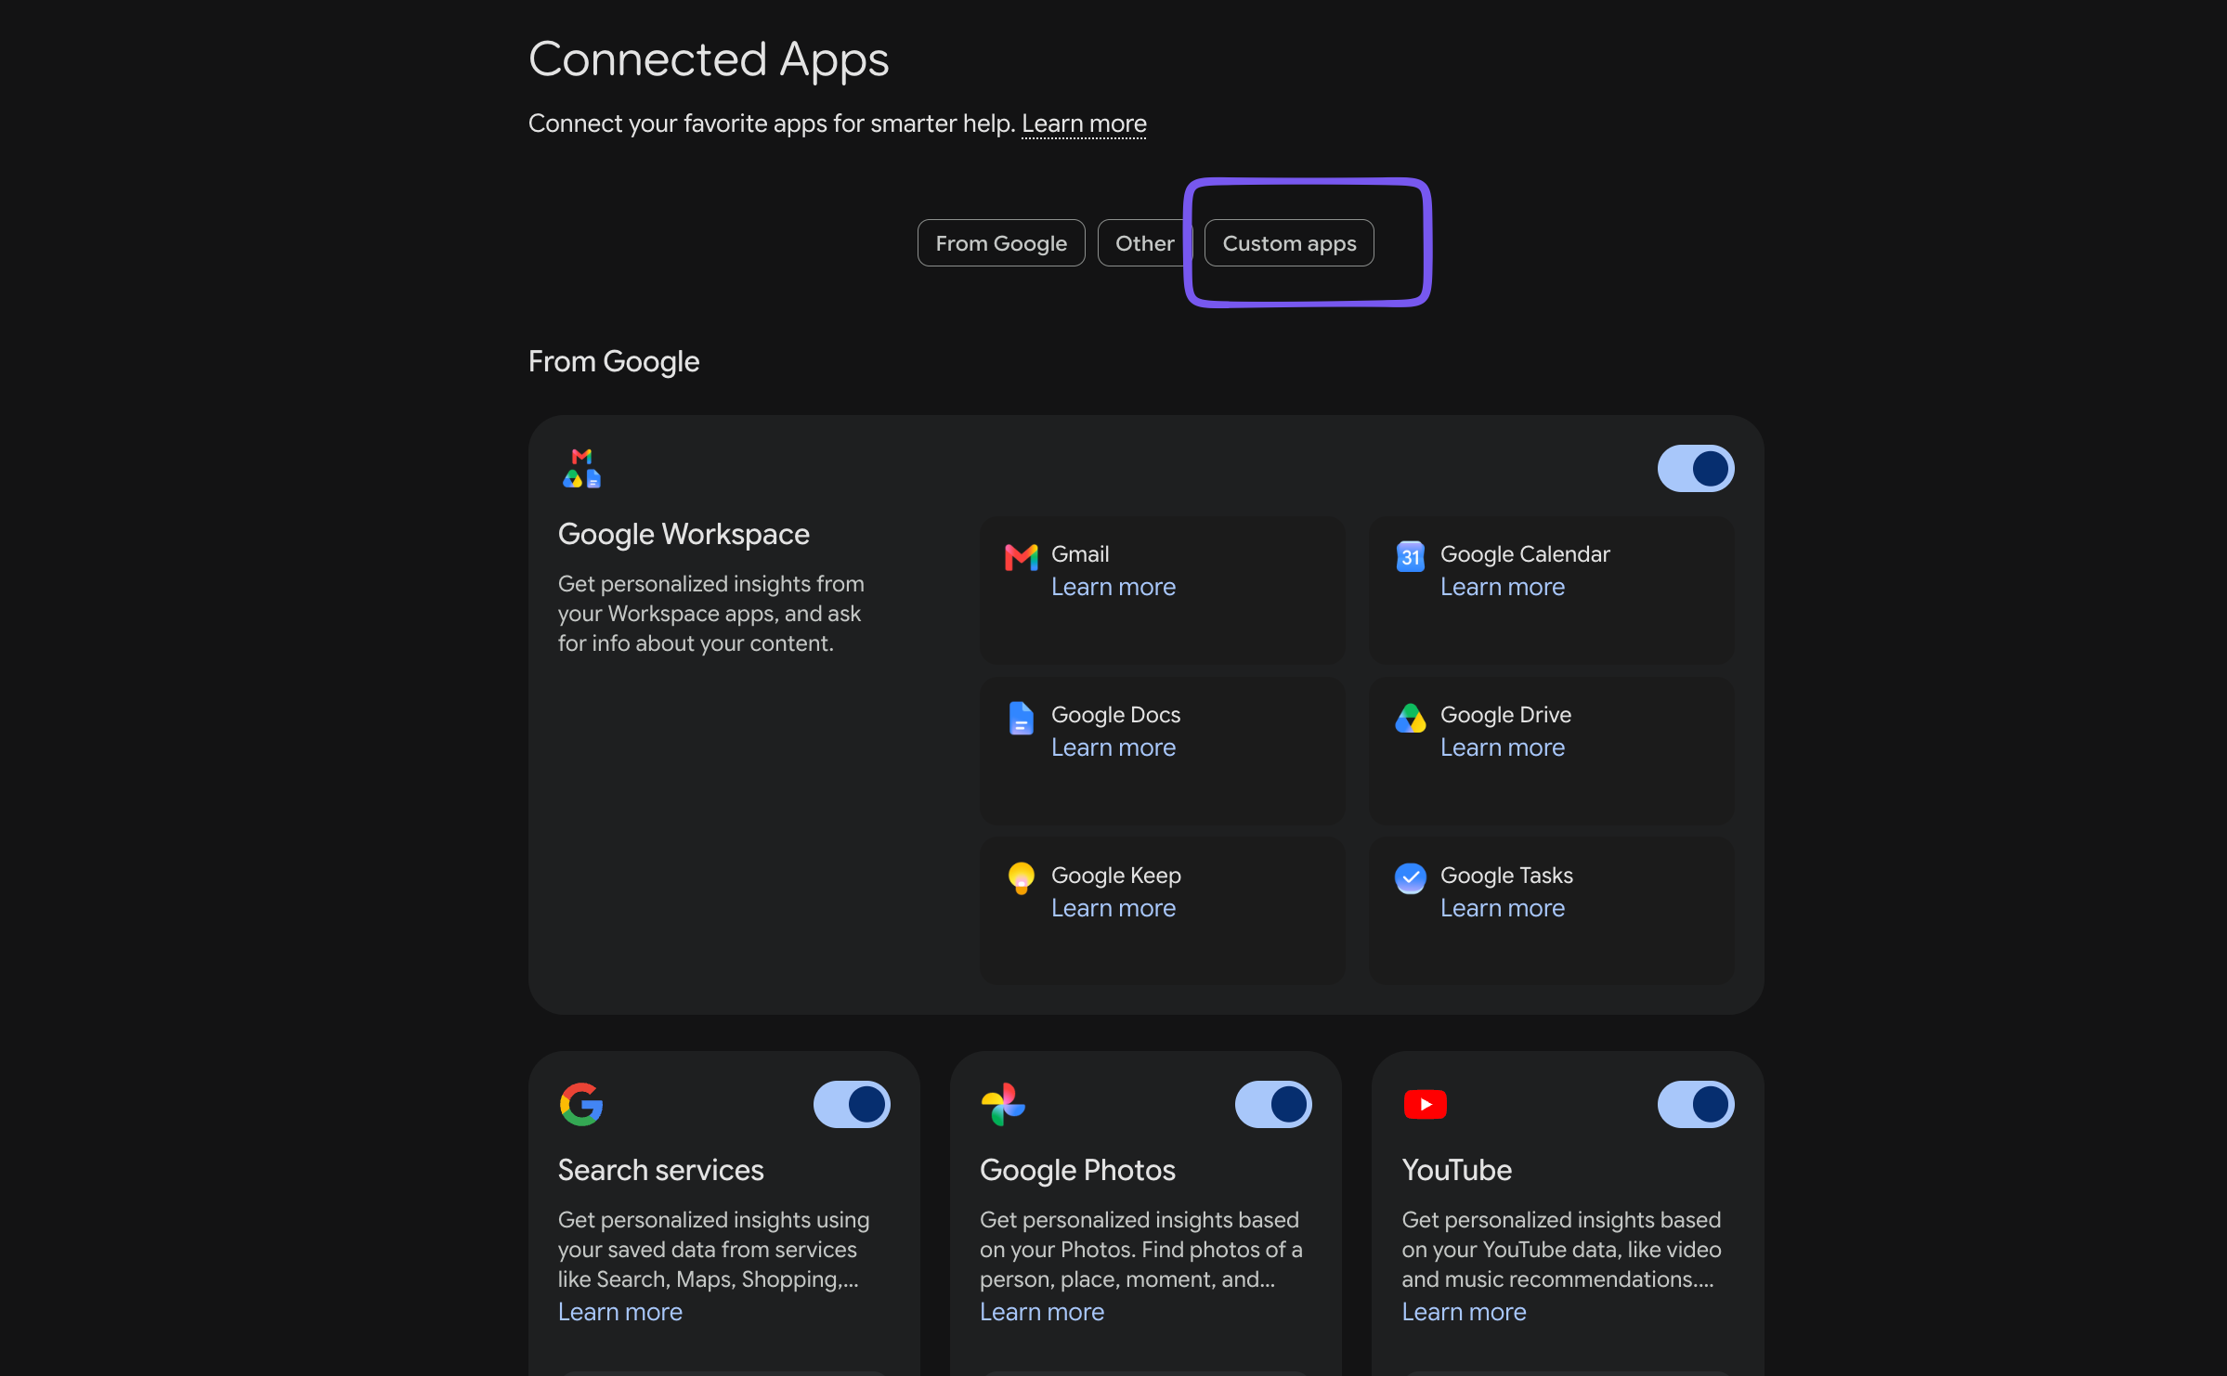Disable the Search services switch

coord(852,1105)
